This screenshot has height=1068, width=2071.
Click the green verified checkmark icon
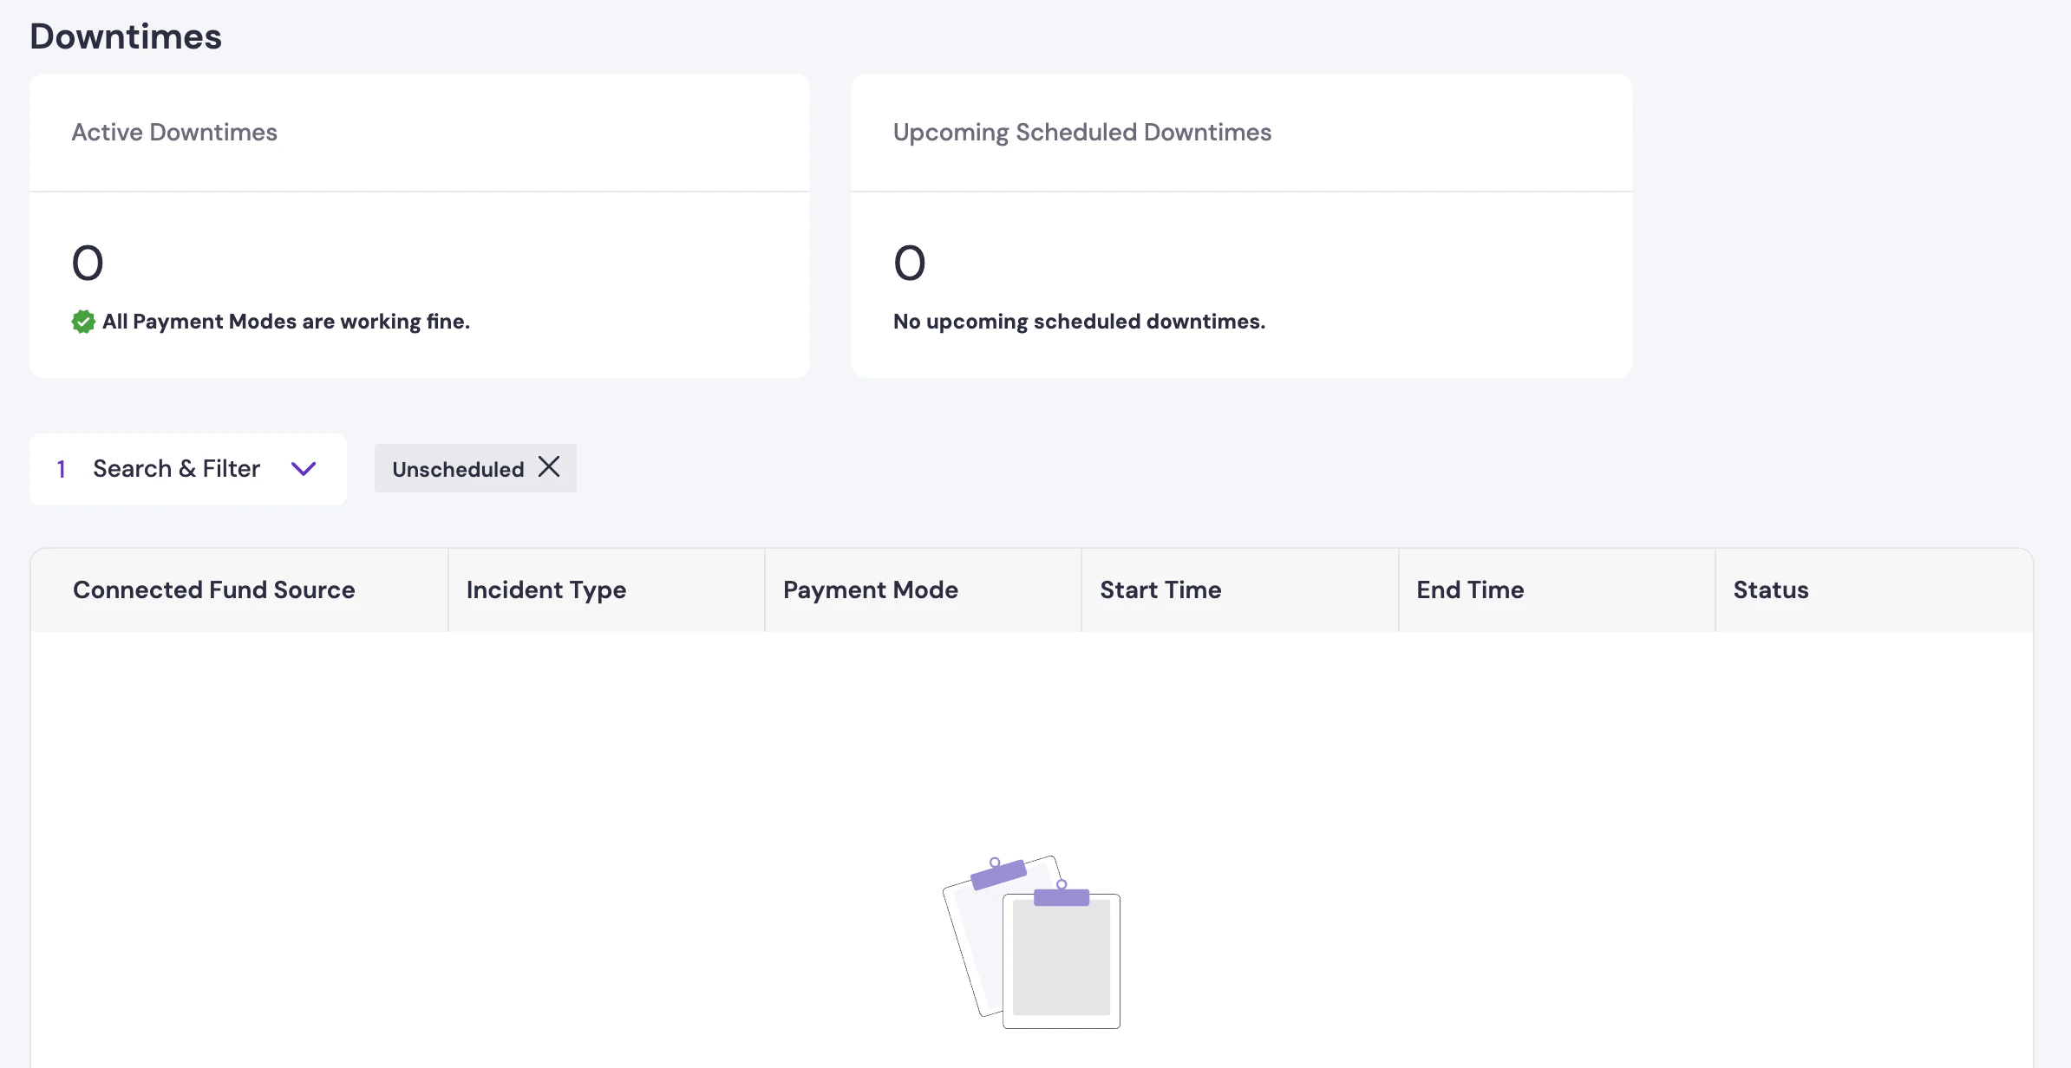click(83, 322)
